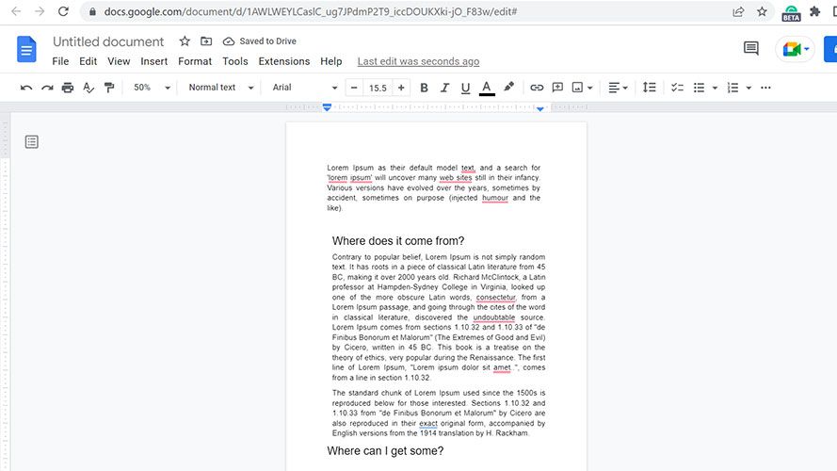Open the Edit menu

click(89, 61)
